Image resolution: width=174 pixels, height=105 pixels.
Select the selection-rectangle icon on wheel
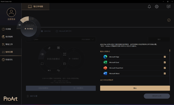(x=42, y=64)
